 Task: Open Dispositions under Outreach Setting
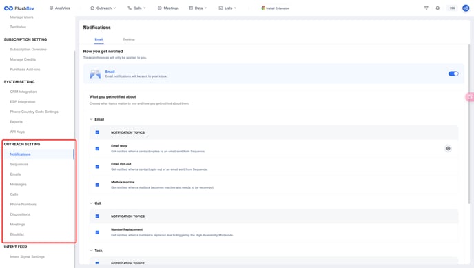click(x=20, y=214)
